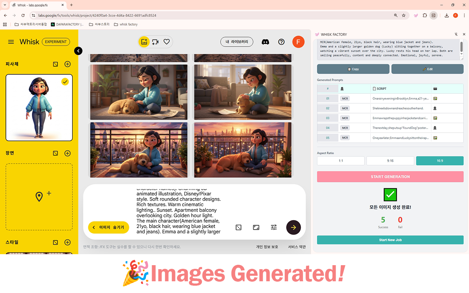This screenshot has width=469, height=293.
Task: Pin the Whisk Factory panel
Action: pyautogui.click(x=456, y=34)
